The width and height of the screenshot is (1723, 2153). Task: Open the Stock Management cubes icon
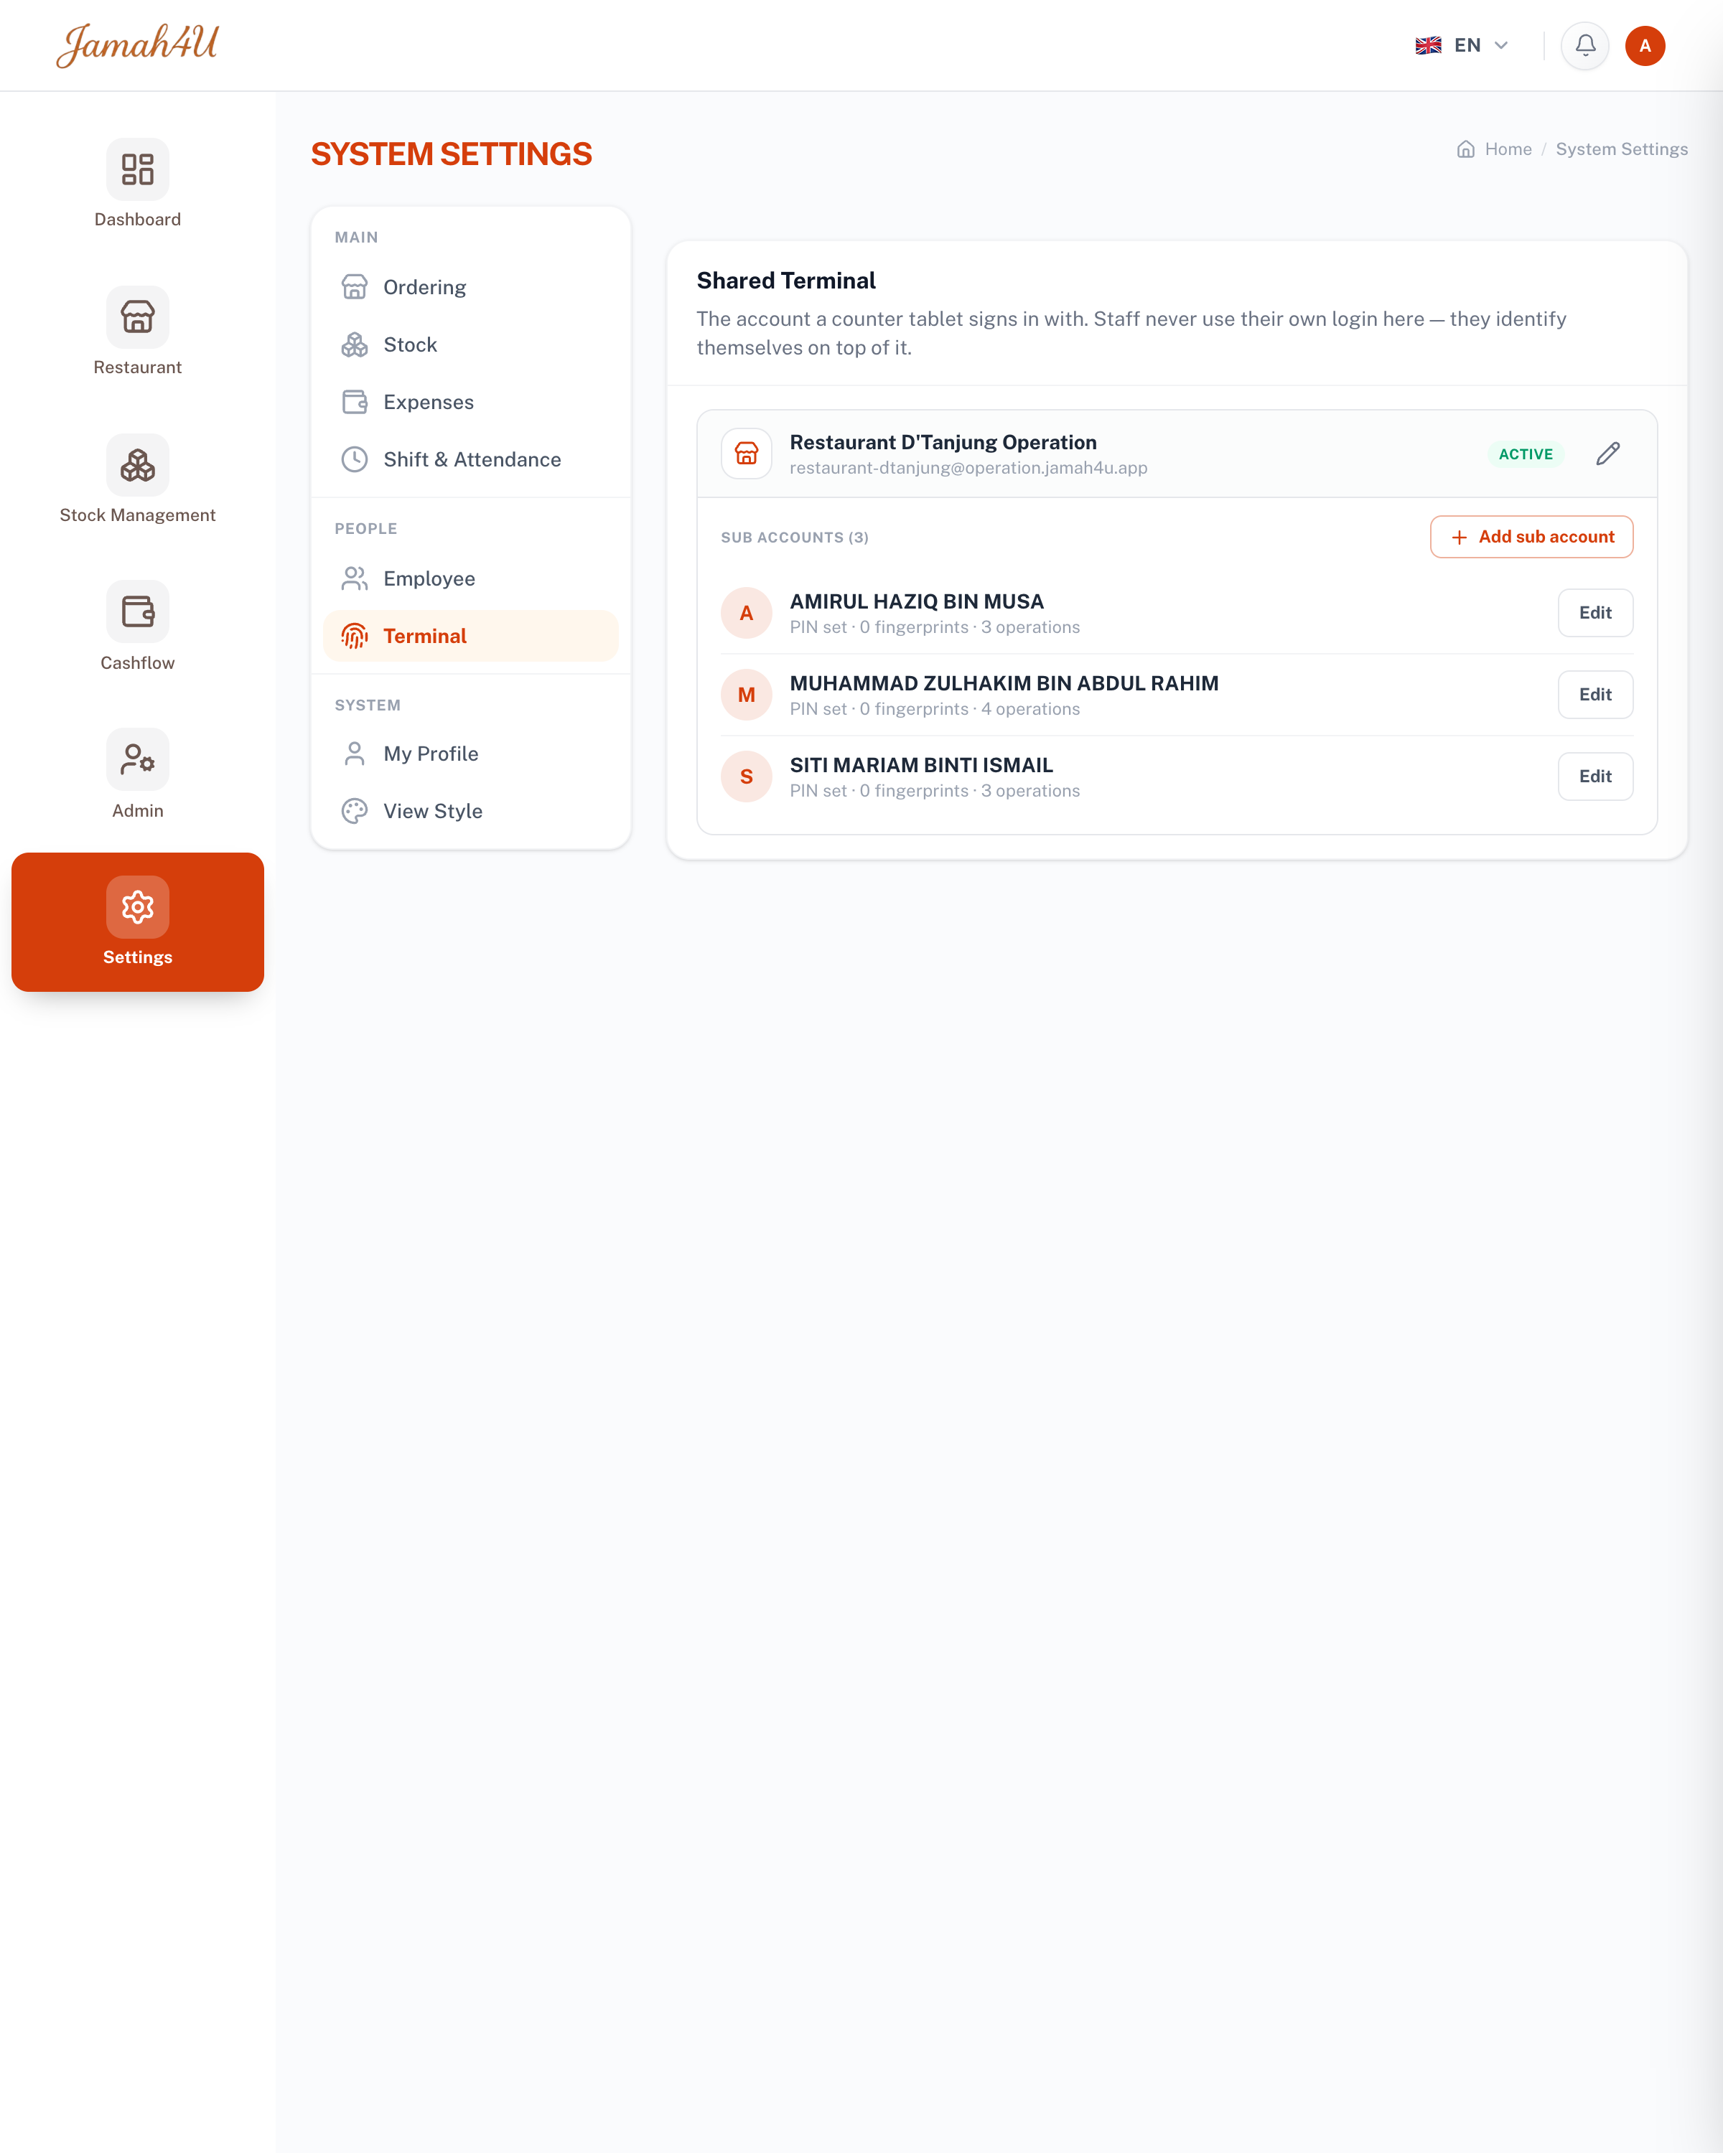(138, 465)
